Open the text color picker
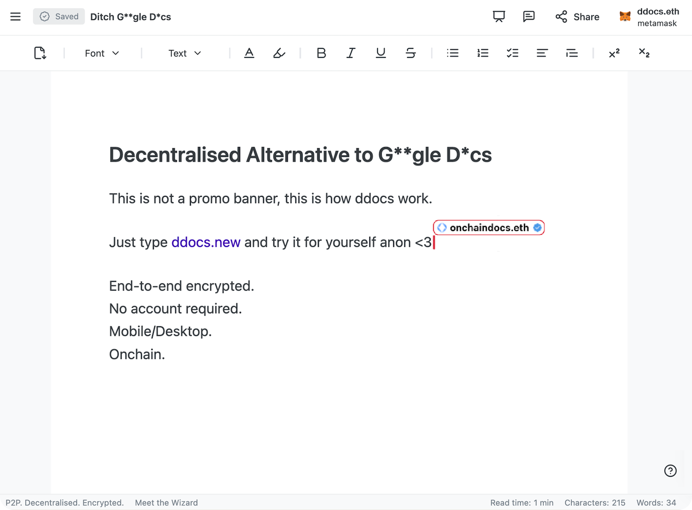Viewport: 692px width, 510px height. [249, 53]
